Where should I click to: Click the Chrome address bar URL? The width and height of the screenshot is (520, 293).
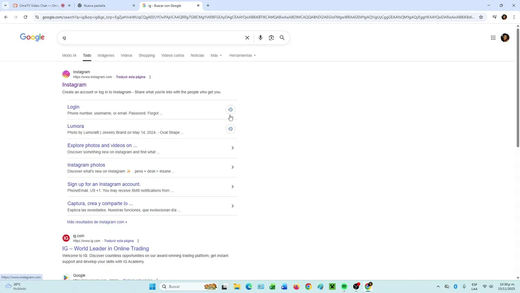point(258,17)
